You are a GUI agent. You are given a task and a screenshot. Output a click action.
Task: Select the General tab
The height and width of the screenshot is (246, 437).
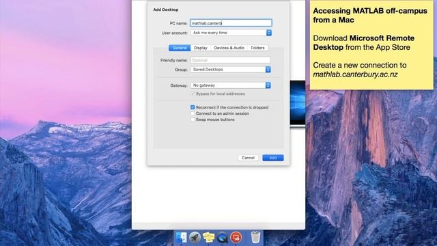point(180,48)
